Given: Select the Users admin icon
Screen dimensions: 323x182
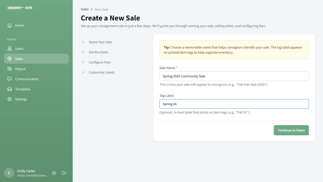Looking at the screenshot, I should tap(9, 49).
